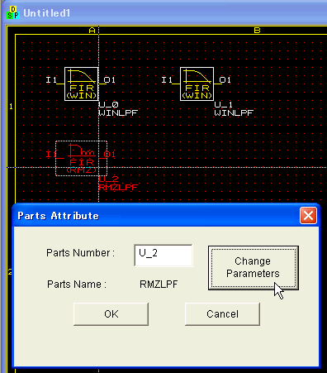This screenshot has height=373, width=327.
Task: Select the U_1 WINLPF FIR filter block
Action: click(x=197, y=84)
